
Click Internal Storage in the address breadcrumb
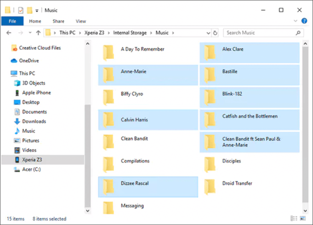pos(130,33)
